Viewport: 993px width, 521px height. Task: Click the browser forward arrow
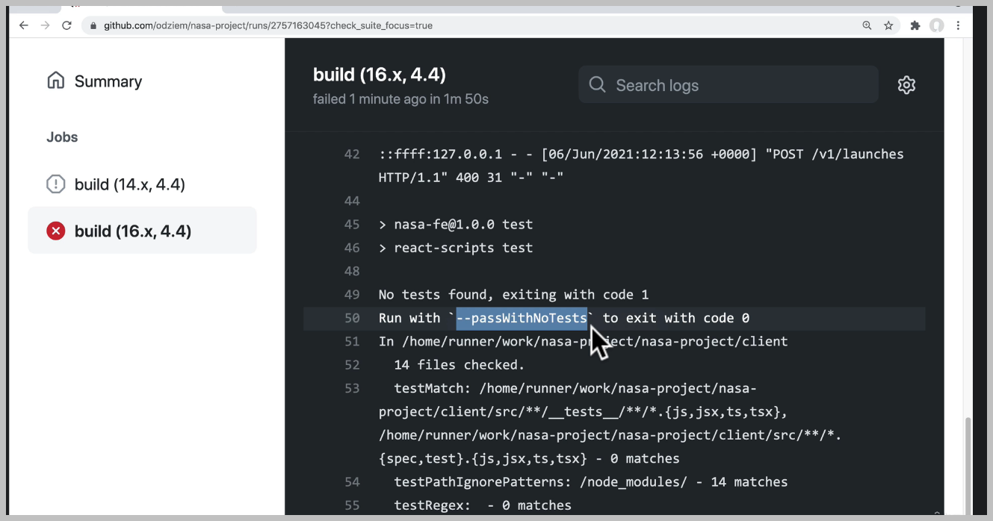click(45, 25)
